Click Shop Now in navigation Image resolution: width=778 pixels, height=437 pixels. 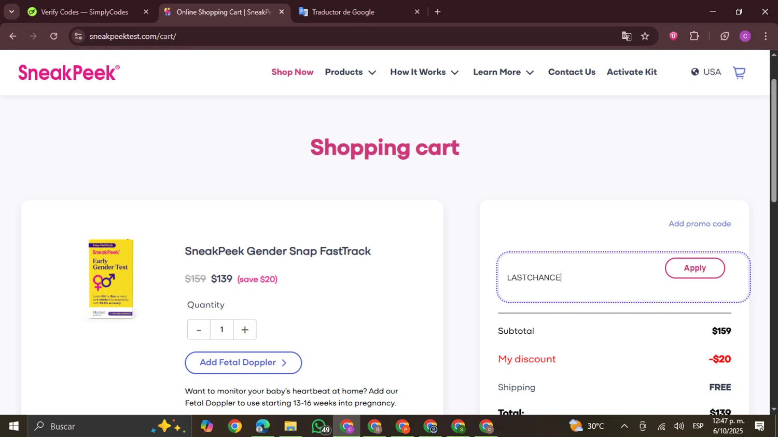tap(293, 72)
